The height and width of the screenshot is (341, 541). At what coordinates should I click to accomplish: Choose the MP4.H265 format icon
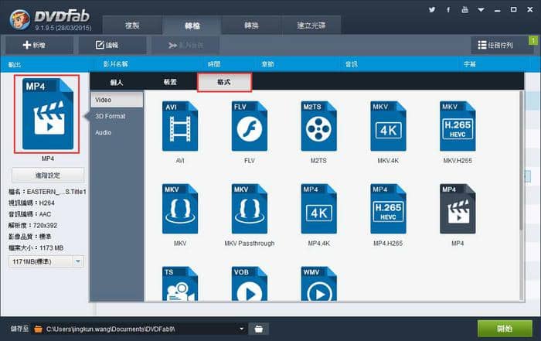point(388,209)
